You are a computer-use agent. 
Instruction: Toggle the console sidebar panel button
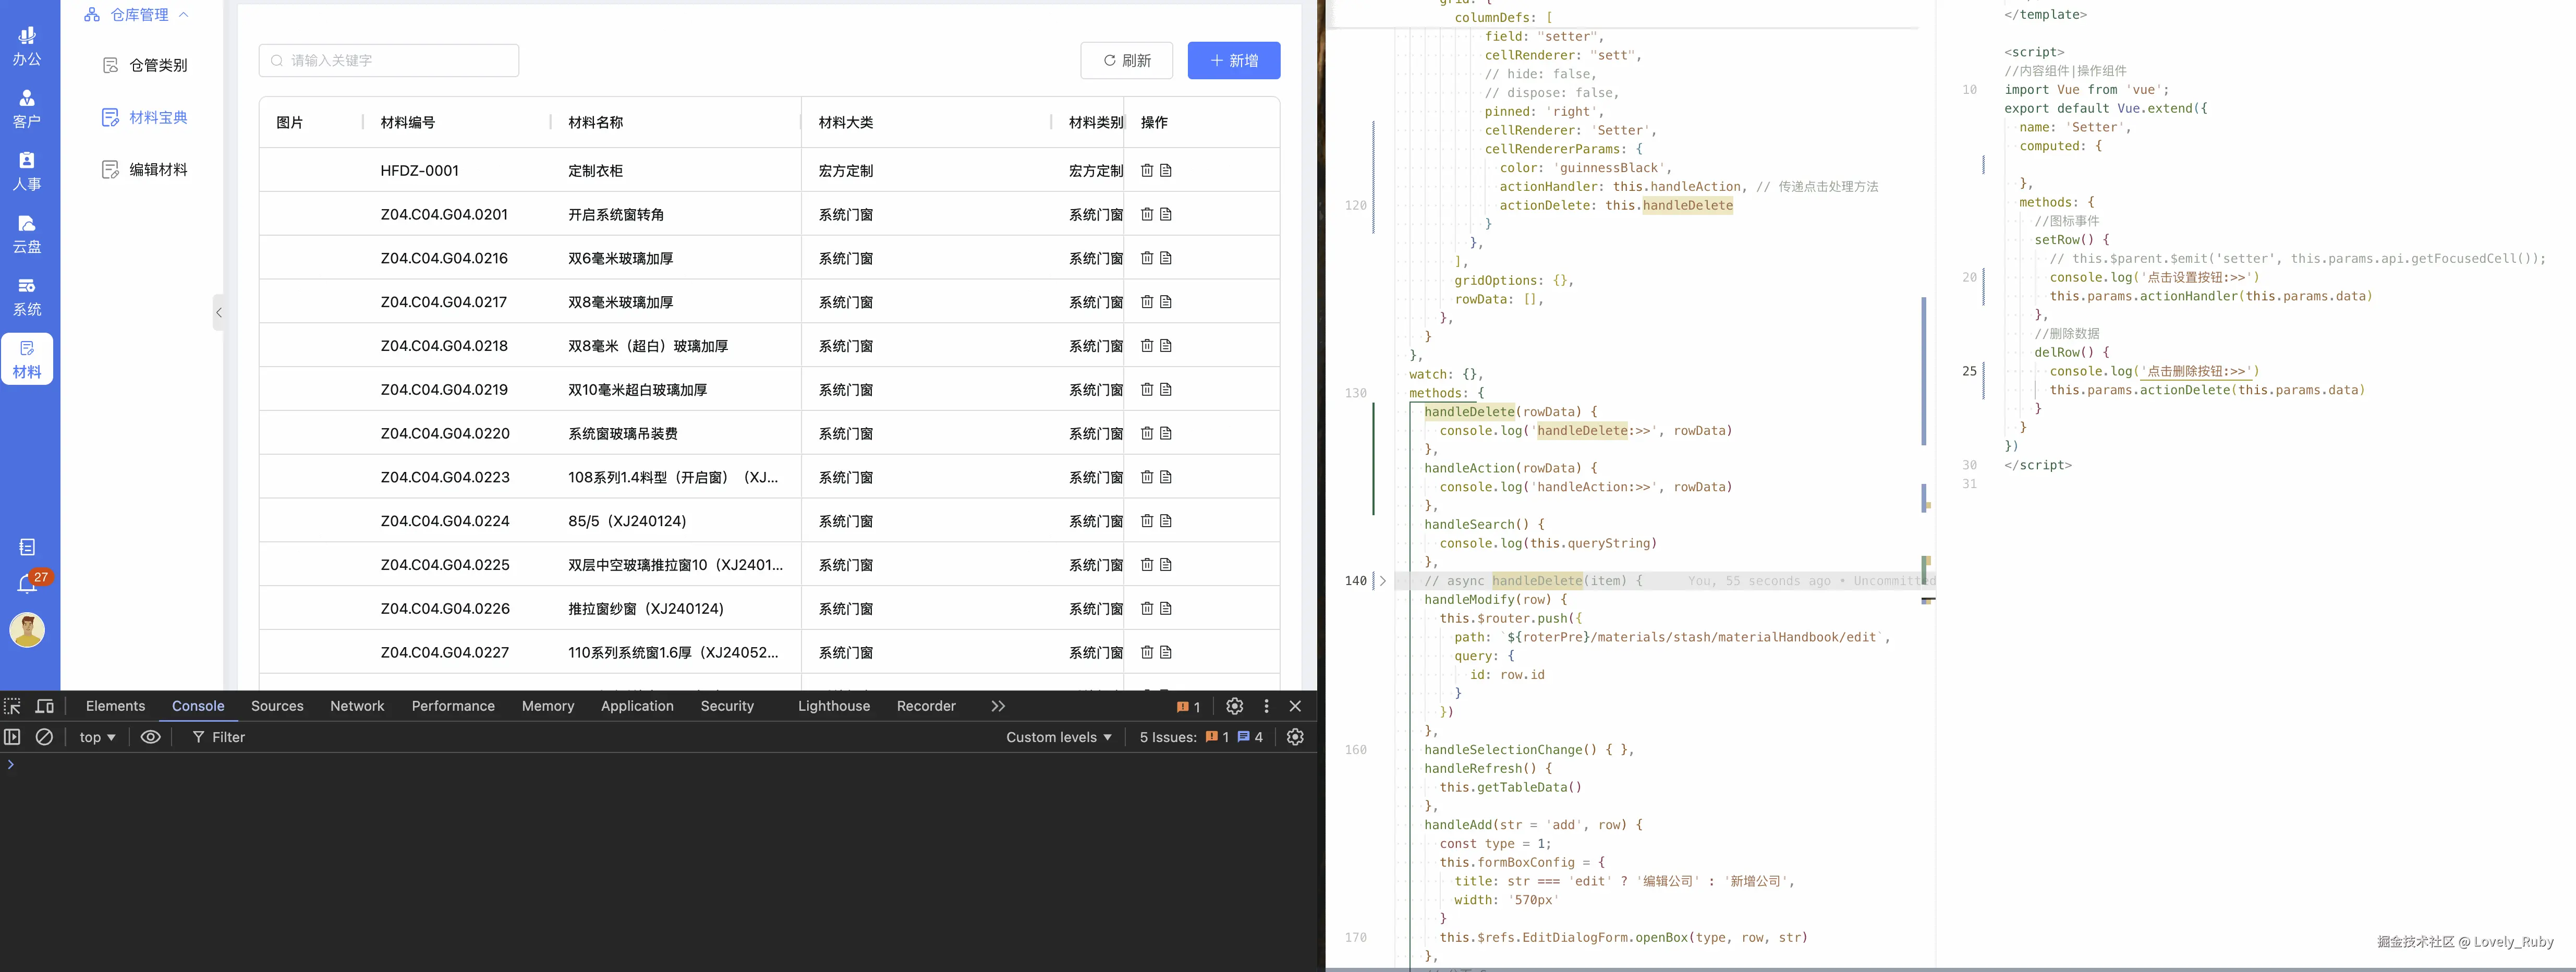(13, 737)
